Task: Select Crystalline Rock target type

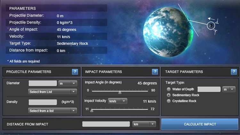Action: pyautogui.click(x=169, y=101)
